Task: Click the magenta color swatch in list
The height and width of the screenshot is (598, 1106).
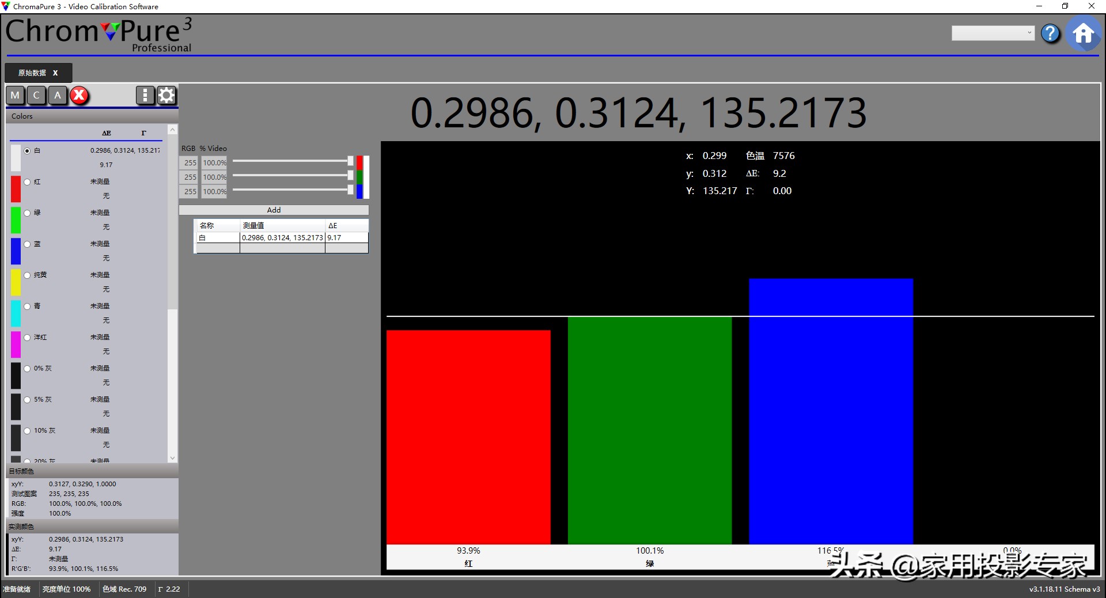Action: [16, 345]
